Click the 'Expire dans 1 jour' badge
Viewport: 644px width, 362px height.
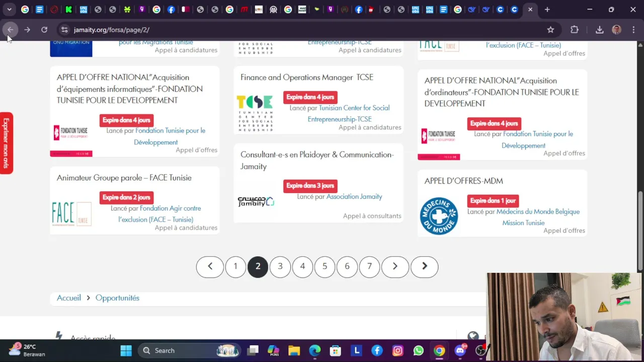[x=493, y=201]
